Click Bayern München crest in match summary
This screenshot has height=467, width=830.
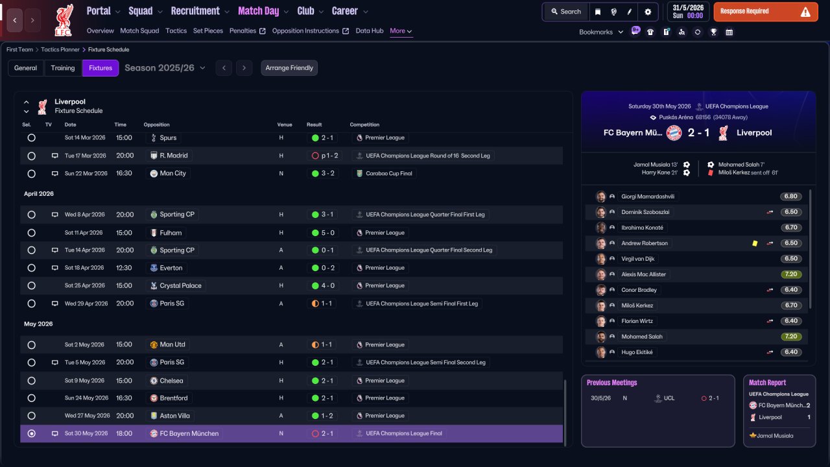(674, 133)
